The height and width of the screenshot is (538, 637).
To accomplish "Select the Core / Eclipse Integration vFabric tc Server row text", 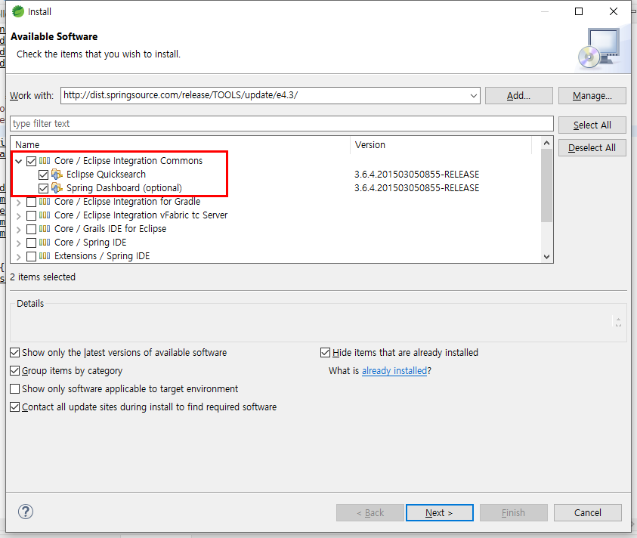I will click(141, 215).
